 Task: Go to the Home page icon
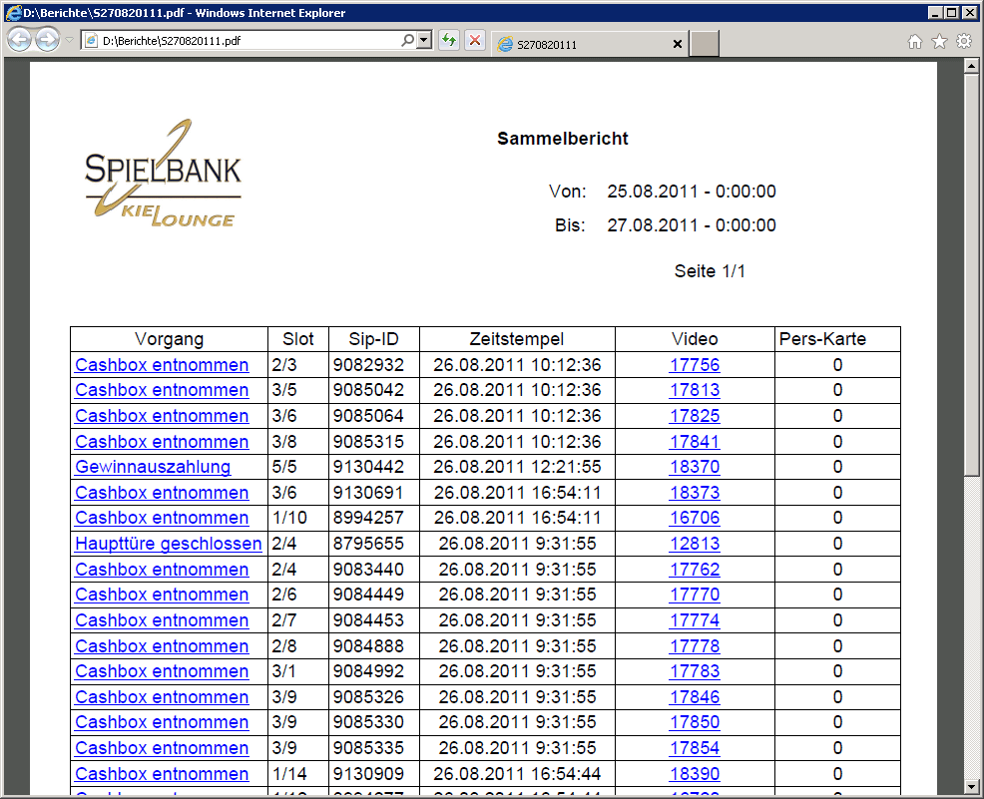[x=914, y=42]
